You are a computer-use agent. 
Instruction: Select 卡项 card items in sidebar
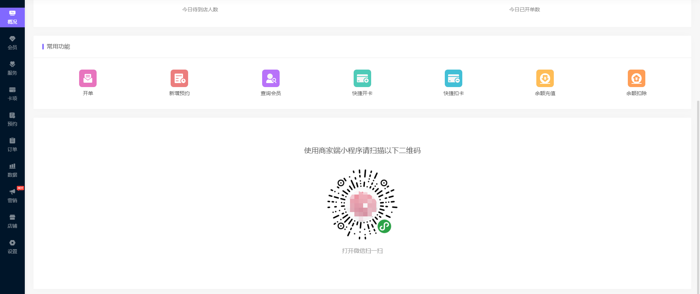[x=12, y=94]
